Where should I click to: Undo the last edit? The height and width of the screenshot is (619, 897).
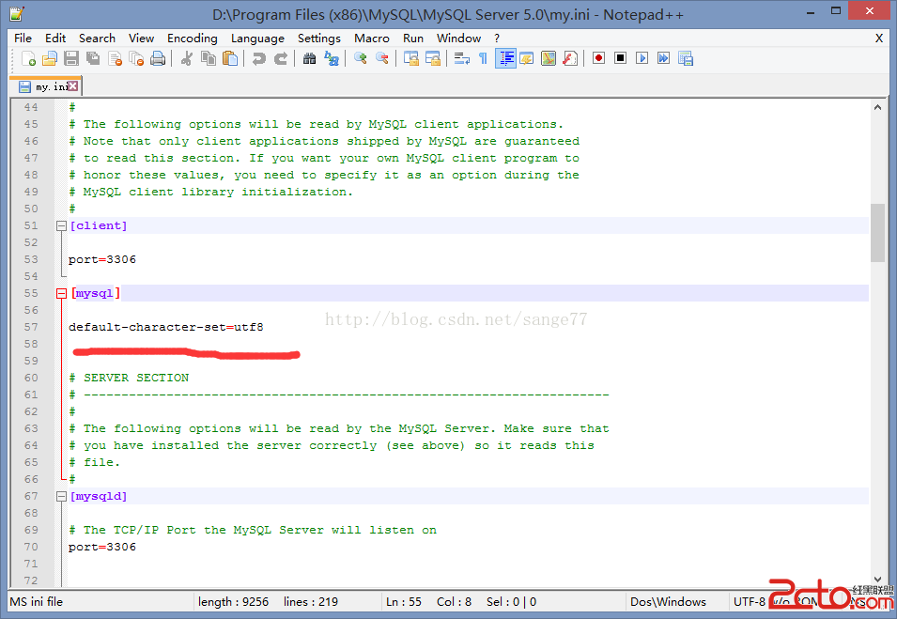[x=258, y=58]
